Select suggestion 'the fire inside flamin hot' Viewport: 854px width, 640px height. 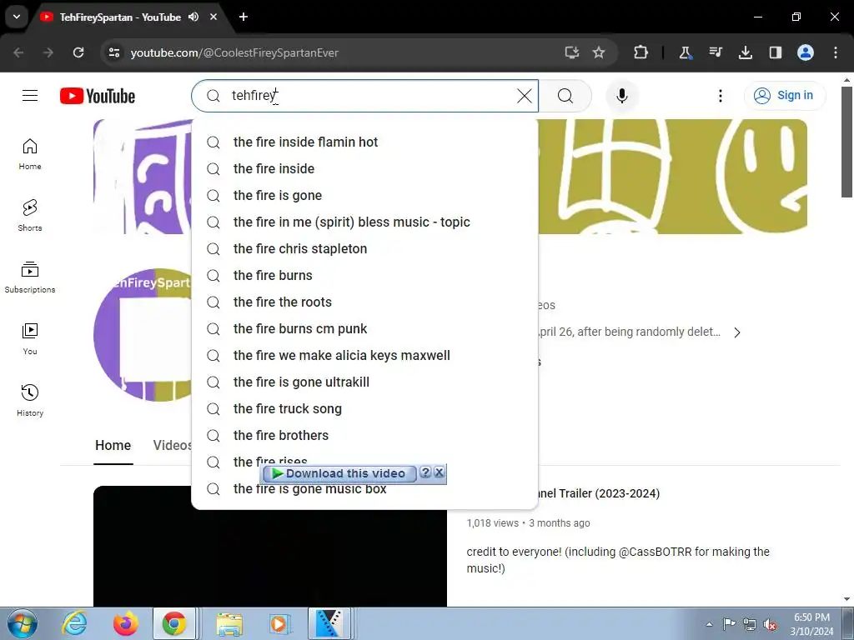click(364, 142)
